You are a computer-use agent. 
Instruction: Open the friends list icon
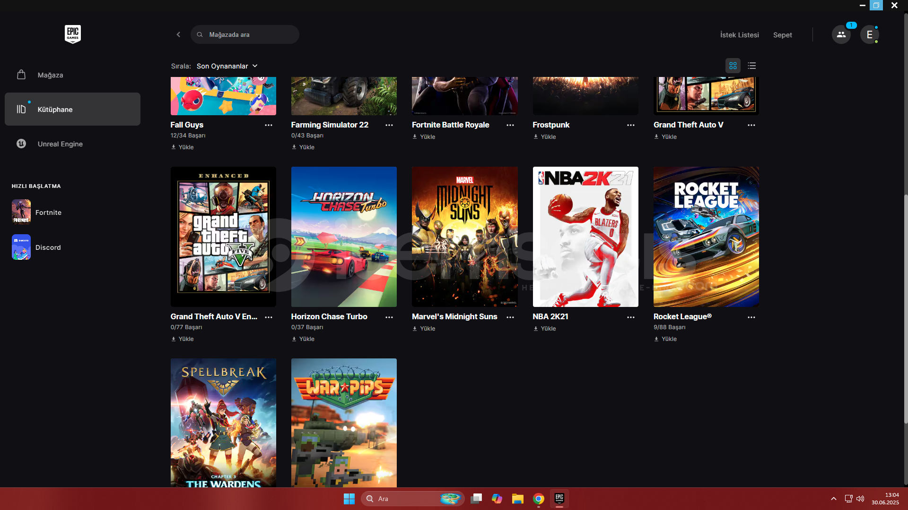pos(841,34)
